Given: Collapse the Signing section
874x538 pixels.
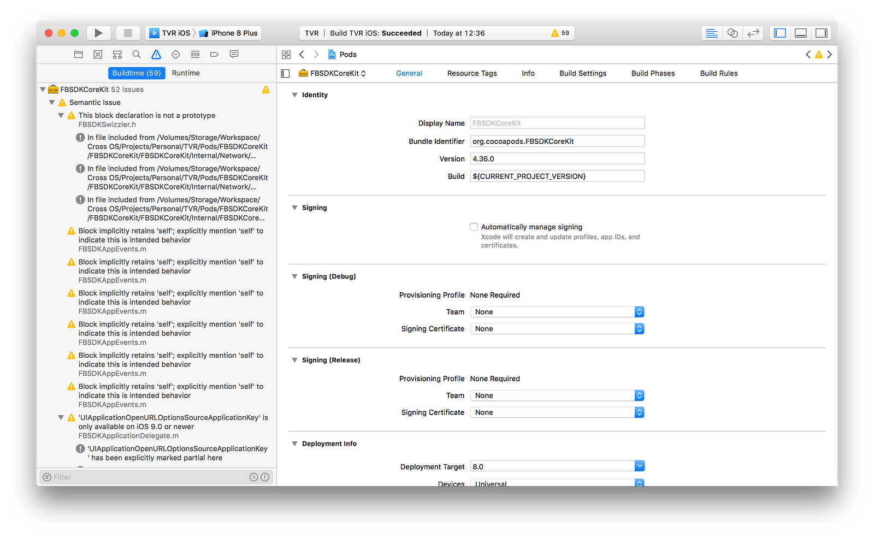Looking at the screenshot, I should pyautogui.click(x=295, y=208).
